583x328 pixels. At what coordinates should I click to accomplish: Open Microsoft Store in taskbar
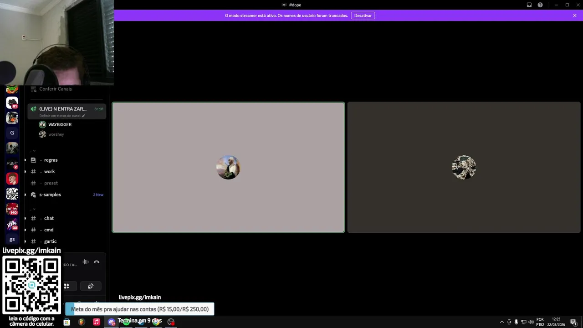(67, 322)
